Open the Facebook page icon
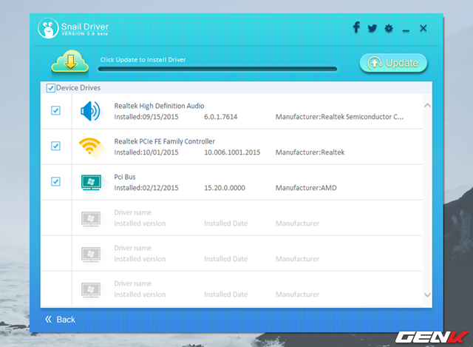The height and width of the screenshot is (347, 473). (x=356, y=27)
